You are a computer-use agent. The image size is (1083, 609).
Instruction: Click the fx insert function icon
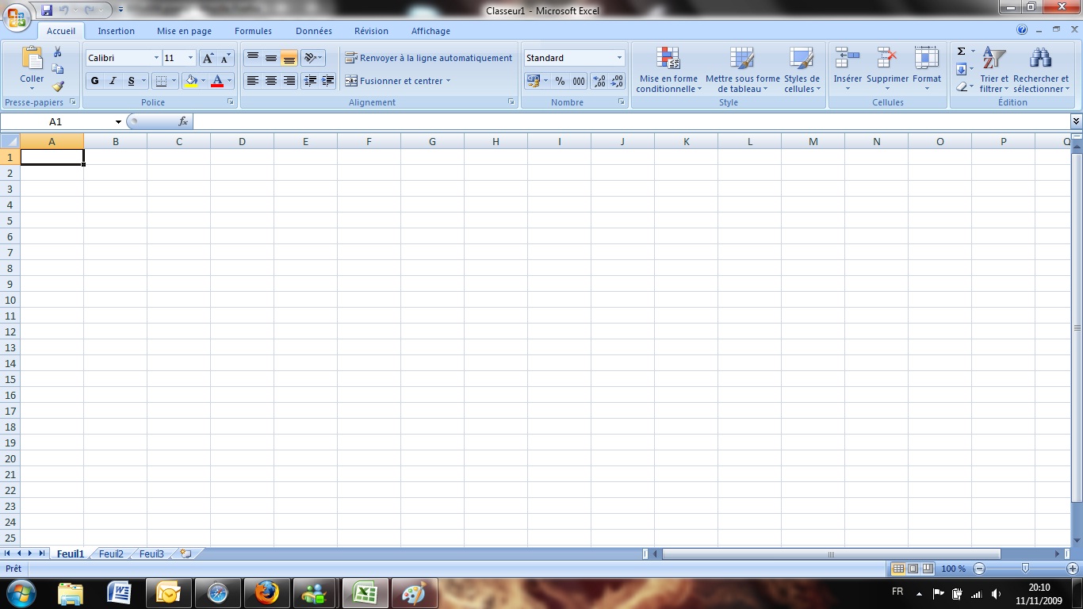(x=183, y=121)
